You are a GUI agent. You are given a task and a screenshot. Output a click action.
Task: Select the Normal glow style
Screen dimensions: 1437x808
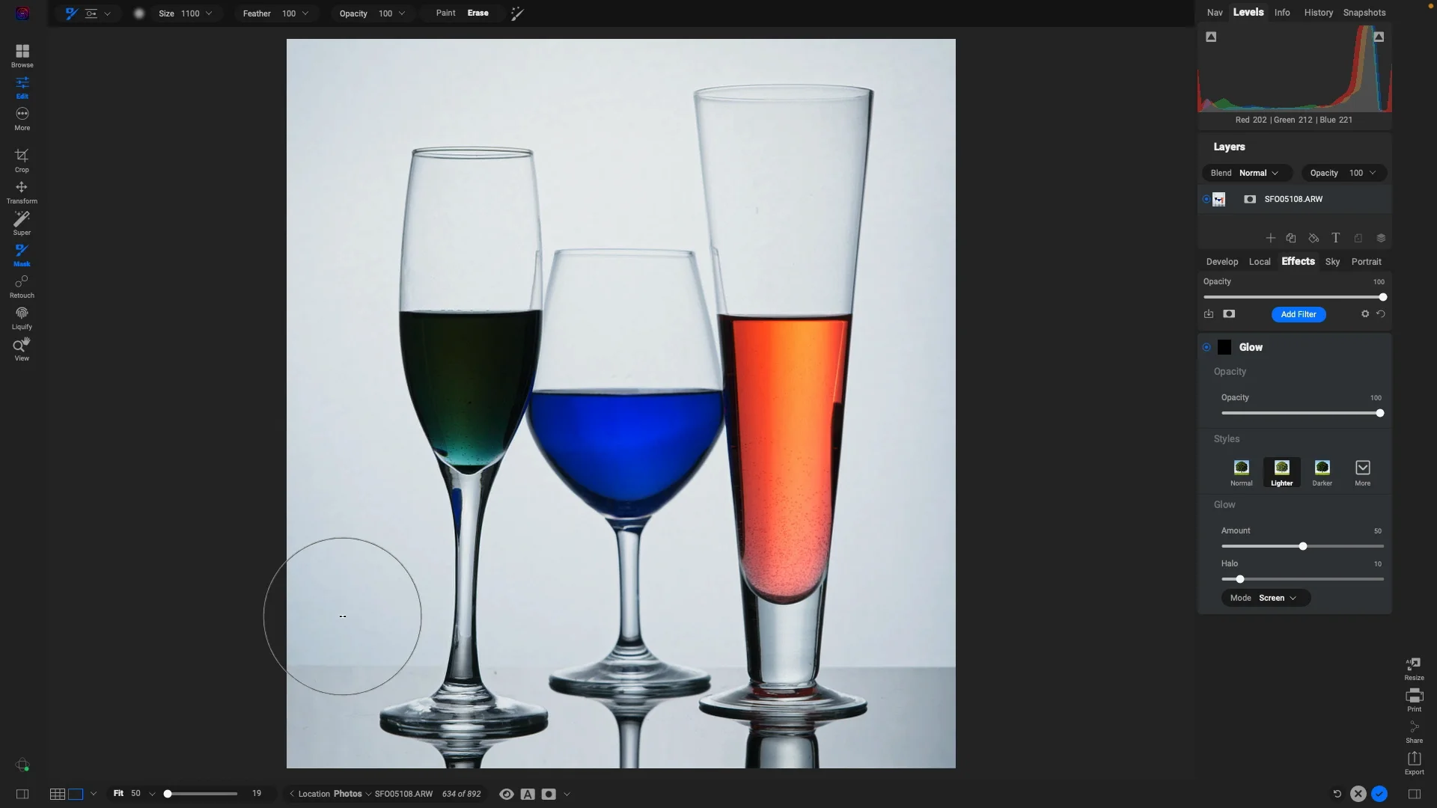[1241, 472]
